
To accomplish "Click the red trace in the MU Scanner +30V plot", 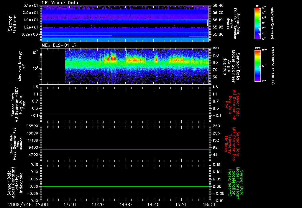I will coord(125,114).
